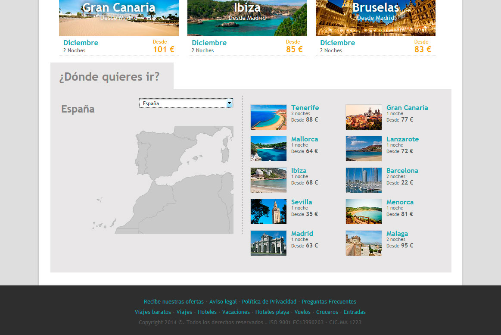This screenshot has width=501, height=335.
Task: Open the Malaga photo thumbnail
Action: (x=364, y=243)
